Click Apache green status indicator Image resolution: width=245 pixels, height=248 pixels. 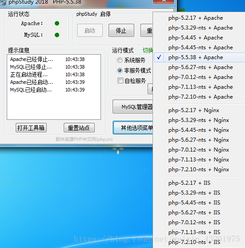tap(57, 23)
